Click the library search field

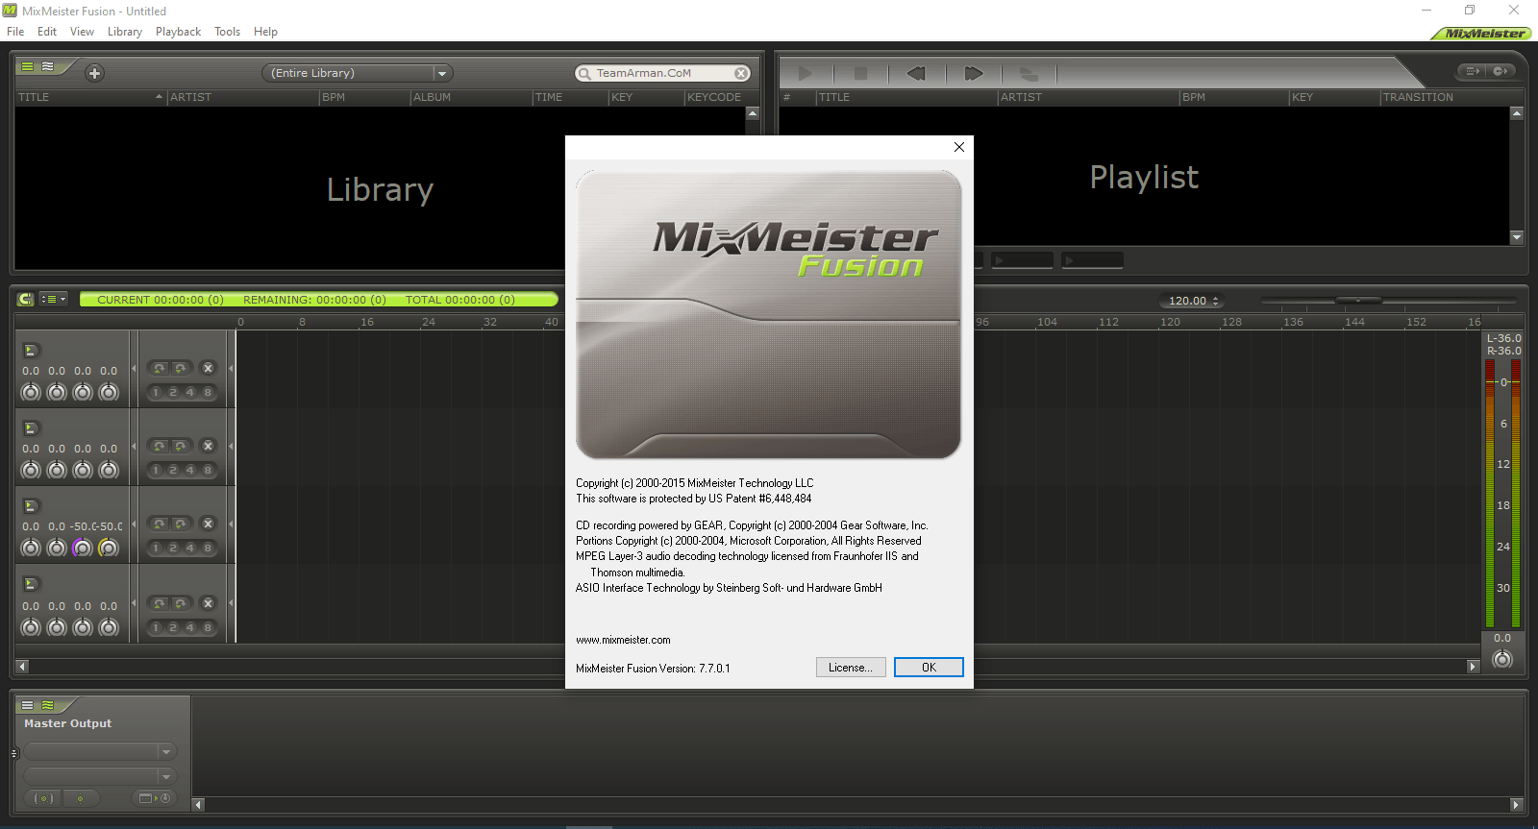click(x=663, y=73)
